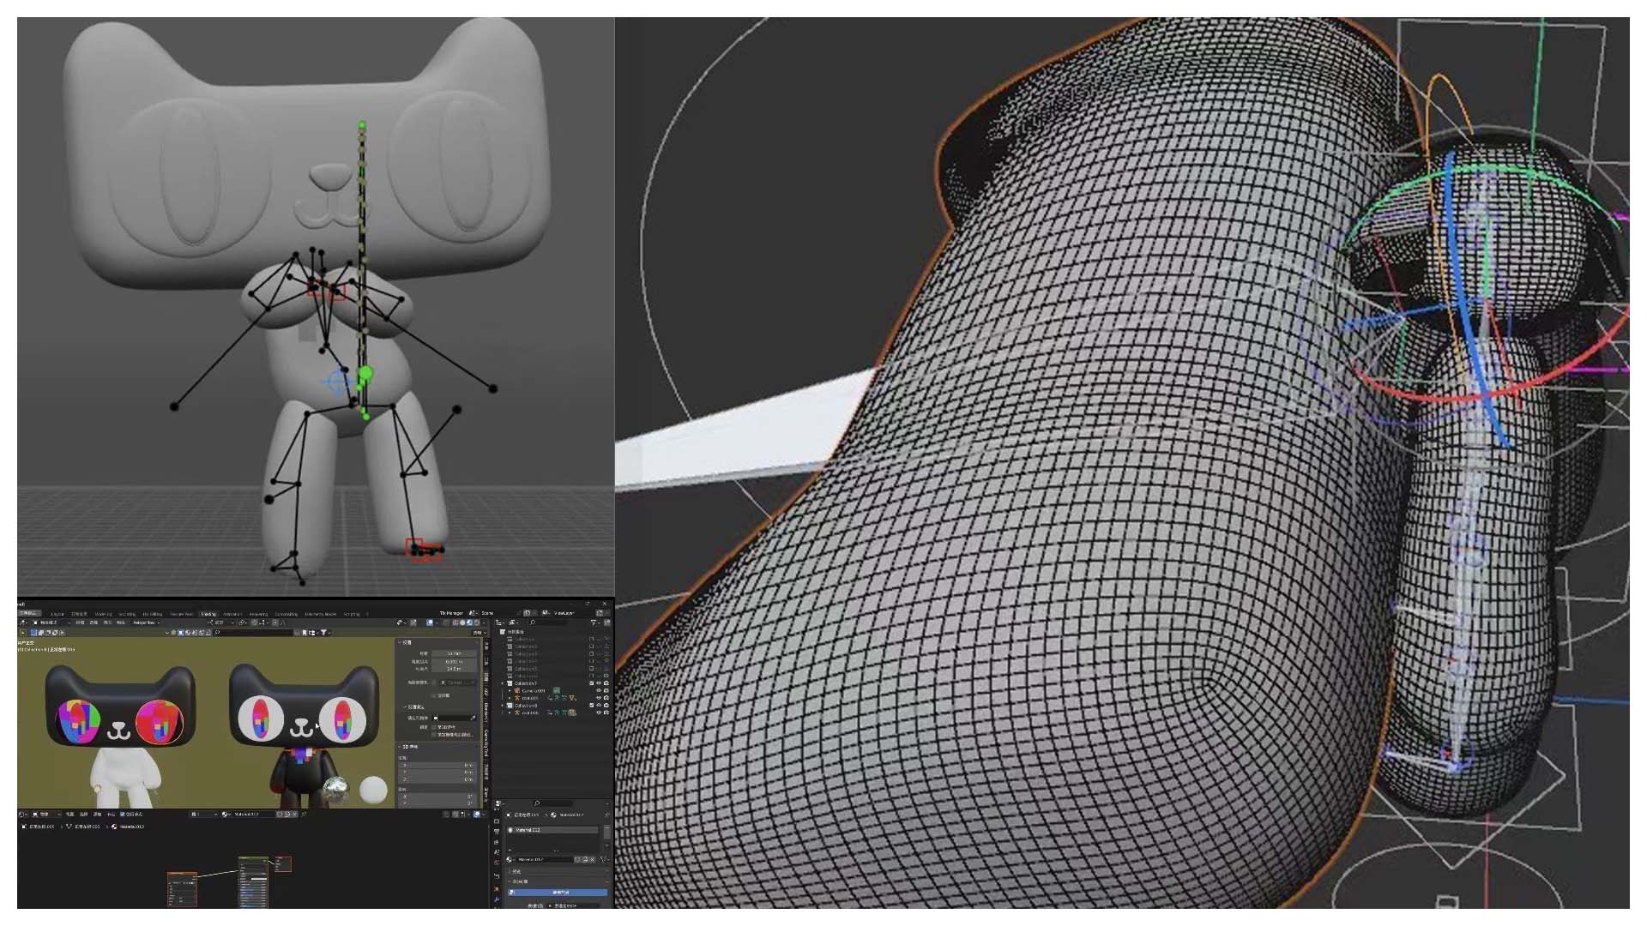Uncheck Collection 7 exclude checkbox
Image resolution: width=1647 pixels, height=926 pixels.
(591, 683)
